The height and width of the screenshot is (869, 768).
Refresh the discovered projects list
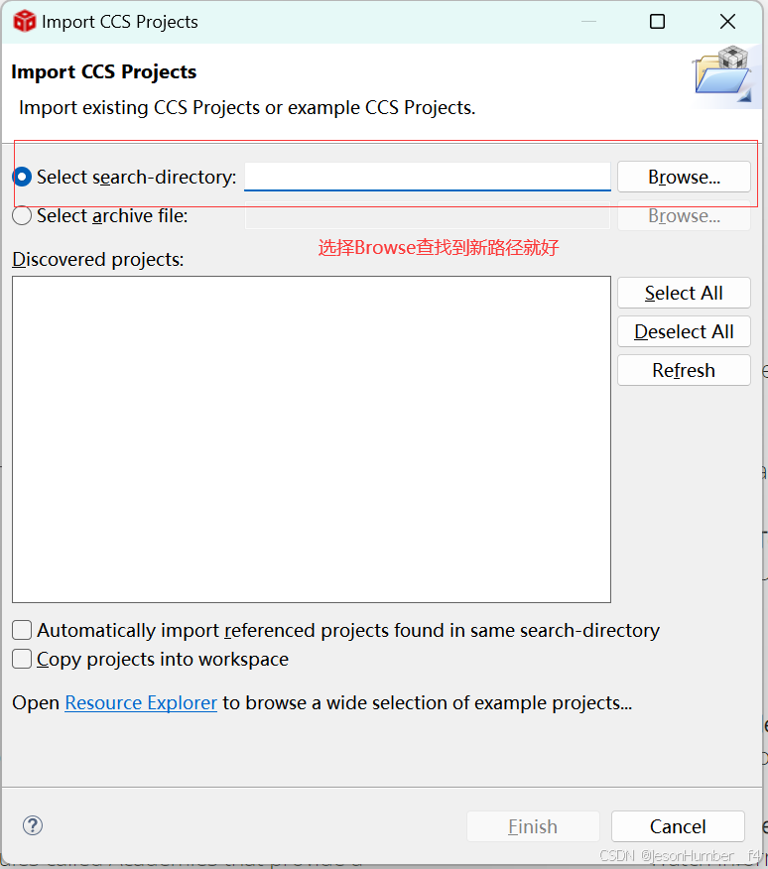[x=683, y=369]
